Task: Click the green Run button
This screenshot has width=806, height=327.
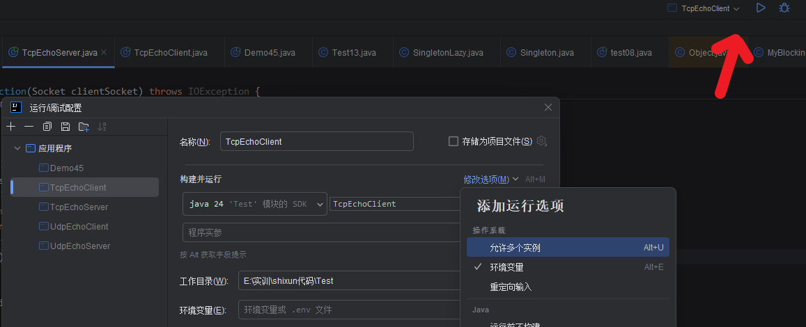Action: [x=761, y=8]
